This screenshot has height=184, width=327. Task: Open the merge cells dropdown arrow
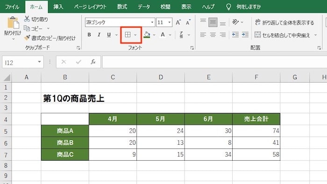click(x=315, y=35)
